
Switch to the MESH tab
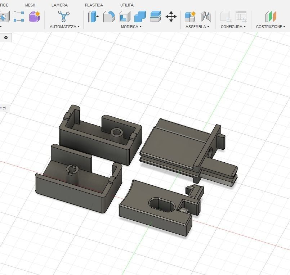(x=30, y=5)
